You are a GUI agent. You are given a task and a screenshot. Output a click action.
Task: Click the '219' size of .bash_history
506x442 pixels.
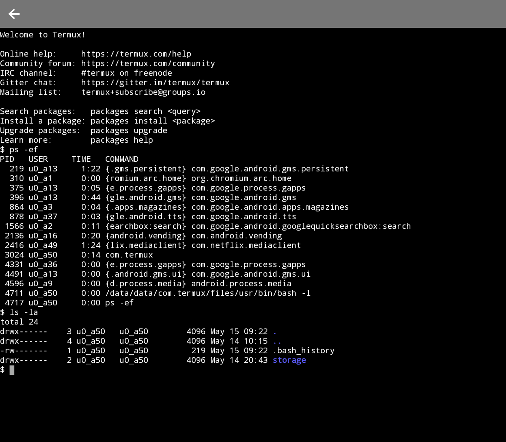[198, 351]
